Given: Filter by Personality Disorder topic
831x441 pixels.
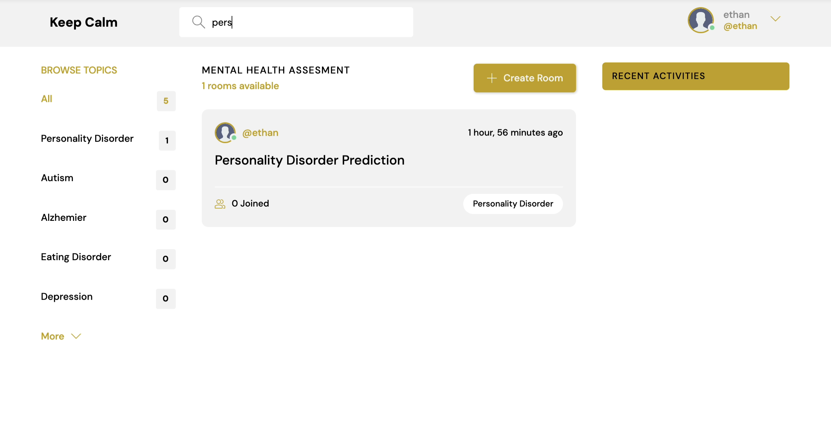Looking at the screenshot, I should click(x=87, y=139).
